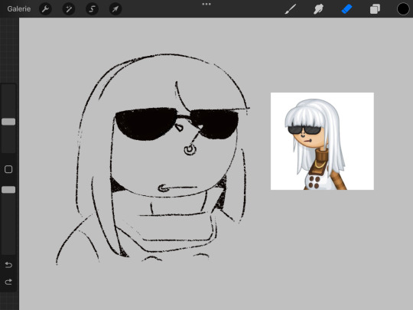This screenshot has height=310, width=413.
Task: Activate the Transform arrow tool
Action: [x=115, y=9]
